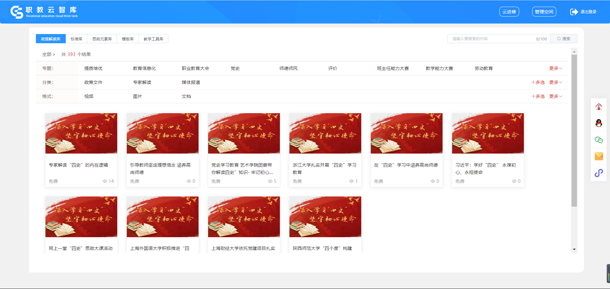Focus the search content input field
610x289 pixels.
[492, 39]
